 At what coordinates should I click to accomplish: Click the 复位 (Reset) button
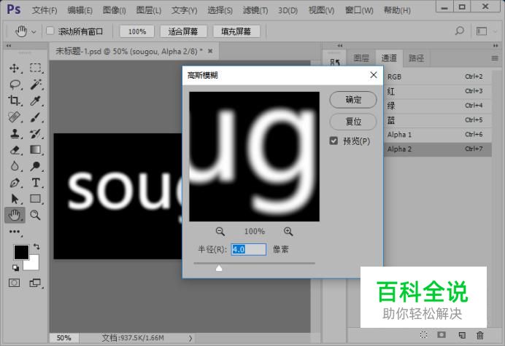(353, 122)
